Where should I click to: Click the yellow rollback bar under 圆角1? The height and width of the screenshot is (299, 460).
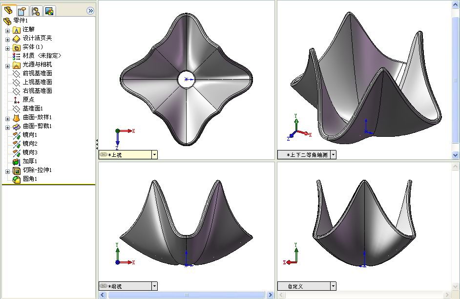tap(48, 185)
